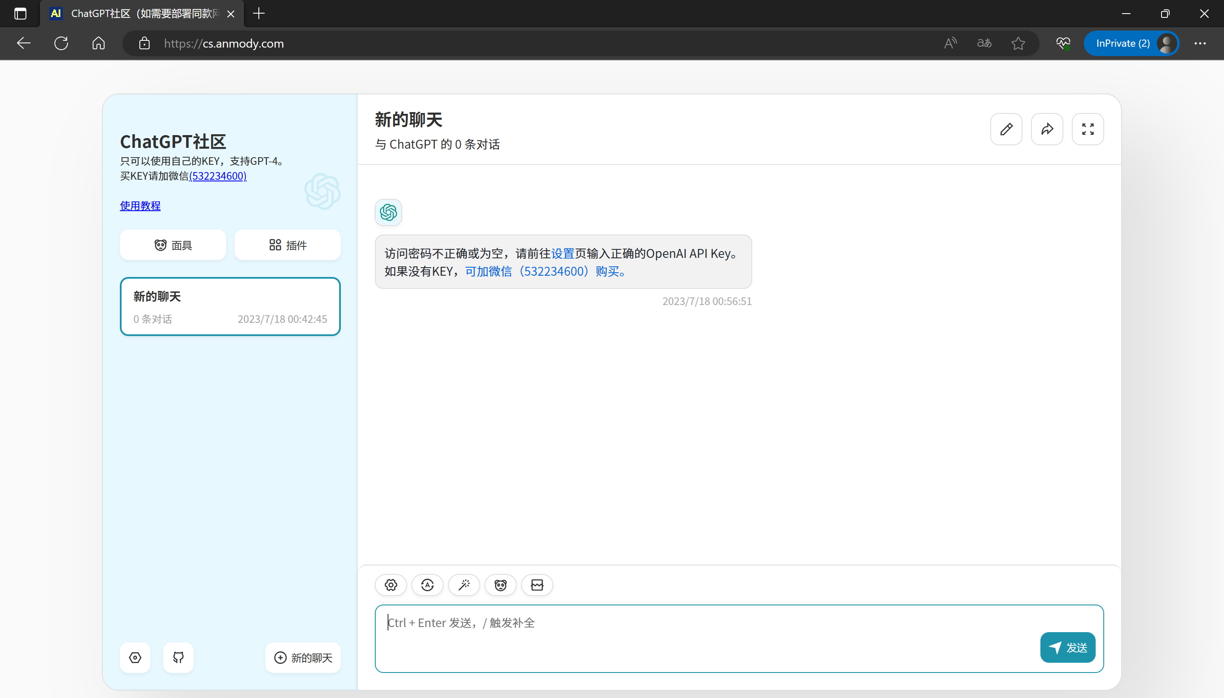The height and width of the screenshot is (698, 1224).
Task: Select the ChatGPT社区 browser tab
Action: pyautogui.click(x=142, y=14)
